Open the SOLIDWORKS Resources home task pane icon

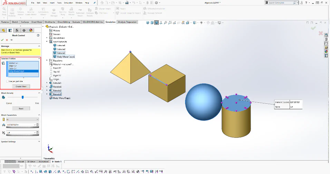pyautogui.click(x=326, y=35)
